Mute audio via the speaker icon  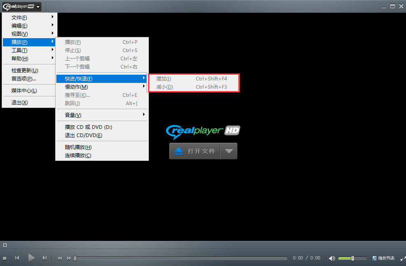coord(332,258)
